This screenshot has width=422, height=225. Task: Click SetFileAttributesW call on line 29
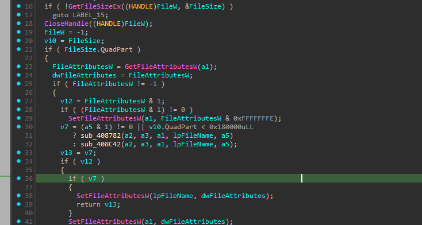click(x=105, y=118)
